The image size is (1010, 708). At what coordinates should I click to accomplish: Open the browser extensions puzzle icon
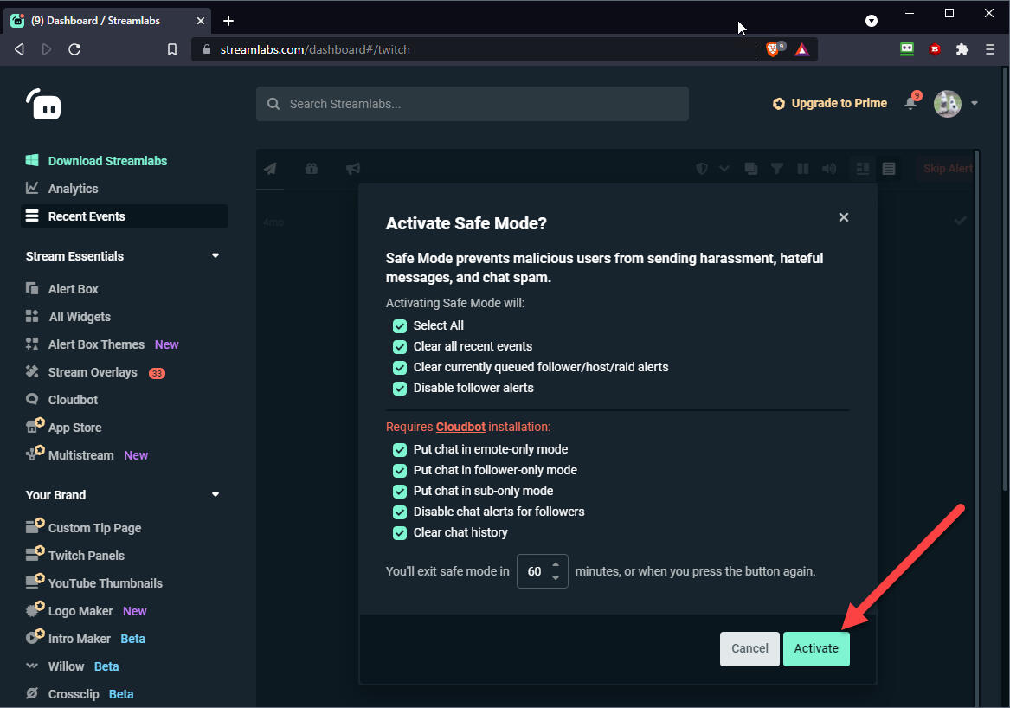(962, 49)
